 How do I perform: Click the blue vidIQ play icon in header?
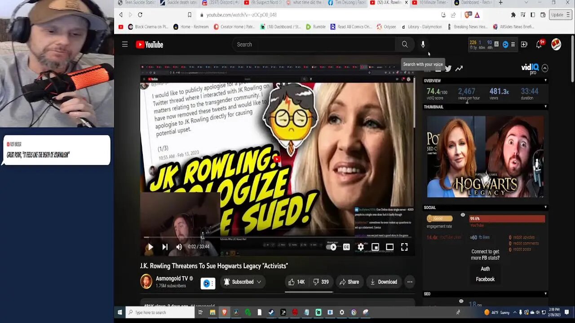505,44
